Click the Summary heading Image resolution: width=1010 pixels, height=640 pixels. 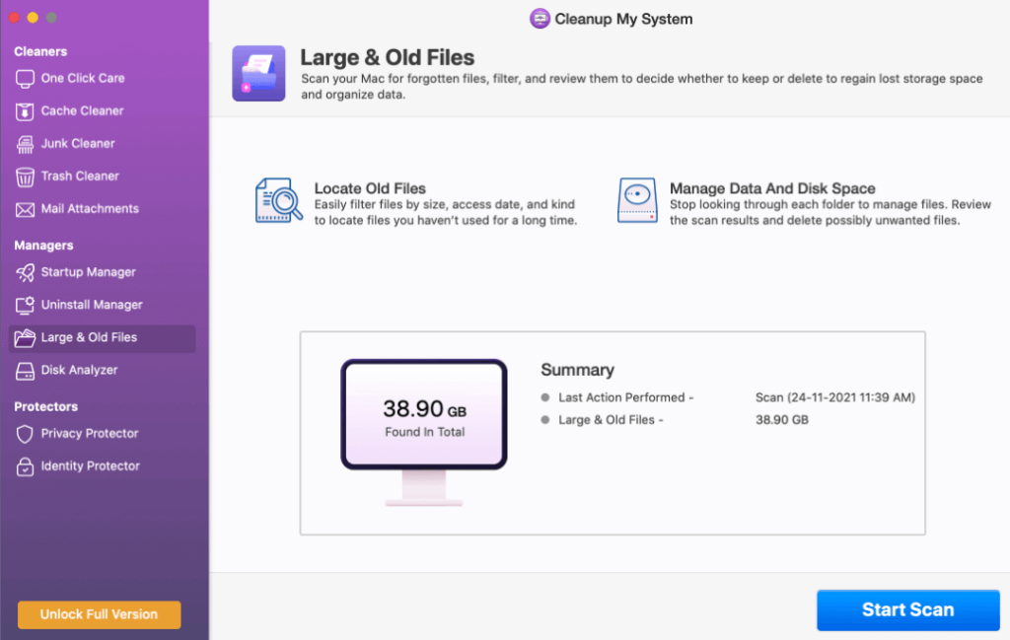(x=577, y=370)
